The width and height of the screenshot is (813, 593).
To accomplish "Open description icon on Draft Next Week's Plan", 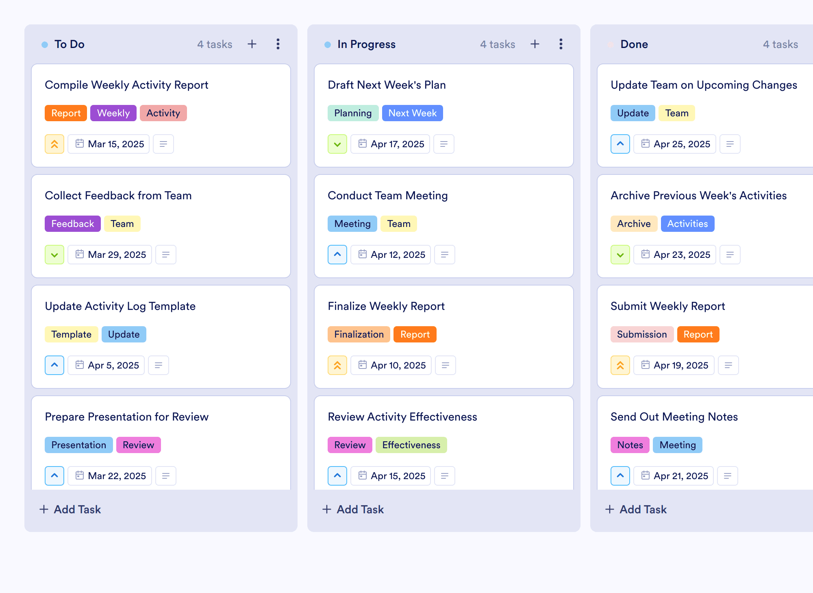I will point(444,144).
